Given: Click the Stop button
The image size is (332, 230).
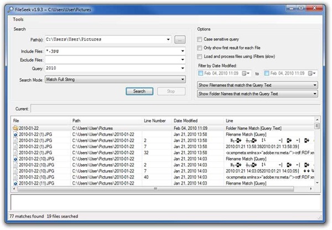Looking at the screenshot, I should (171, 91).
